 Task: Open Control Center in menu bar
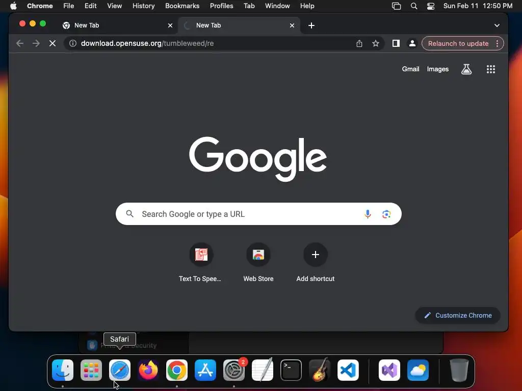point(431,6)
